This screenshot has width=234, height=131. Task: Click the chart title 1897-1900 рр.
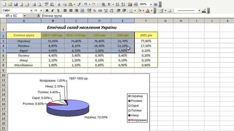(x=79, y=79)
